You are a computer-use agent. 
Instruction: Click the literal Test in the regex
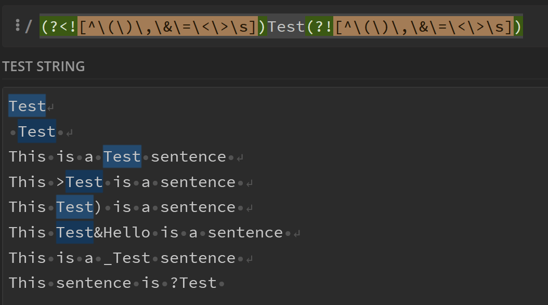286,26
